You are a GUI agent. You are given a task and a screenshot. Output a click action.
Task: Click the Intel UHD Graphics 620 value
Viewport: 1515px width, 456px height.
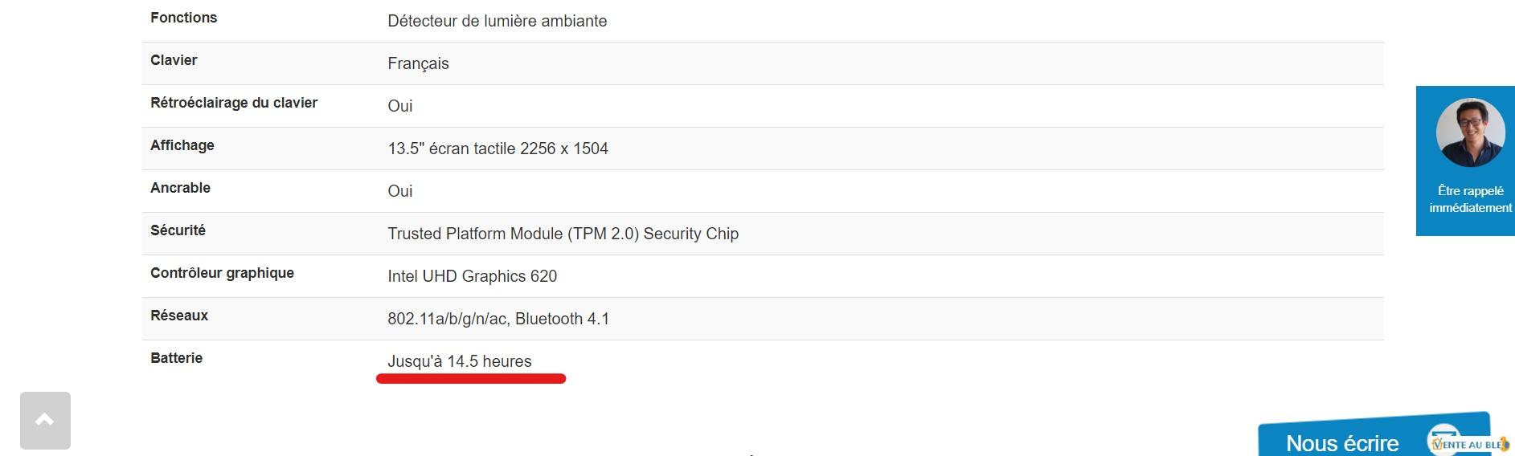click(x=473, y=276)
